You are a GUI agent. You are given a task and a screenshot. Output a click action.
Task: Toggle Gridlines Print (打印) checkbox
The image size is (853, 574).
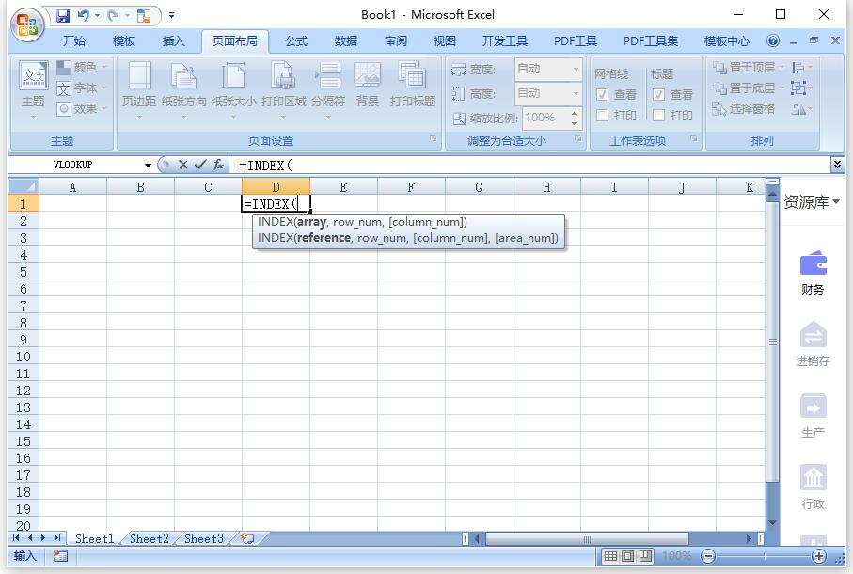602,116
